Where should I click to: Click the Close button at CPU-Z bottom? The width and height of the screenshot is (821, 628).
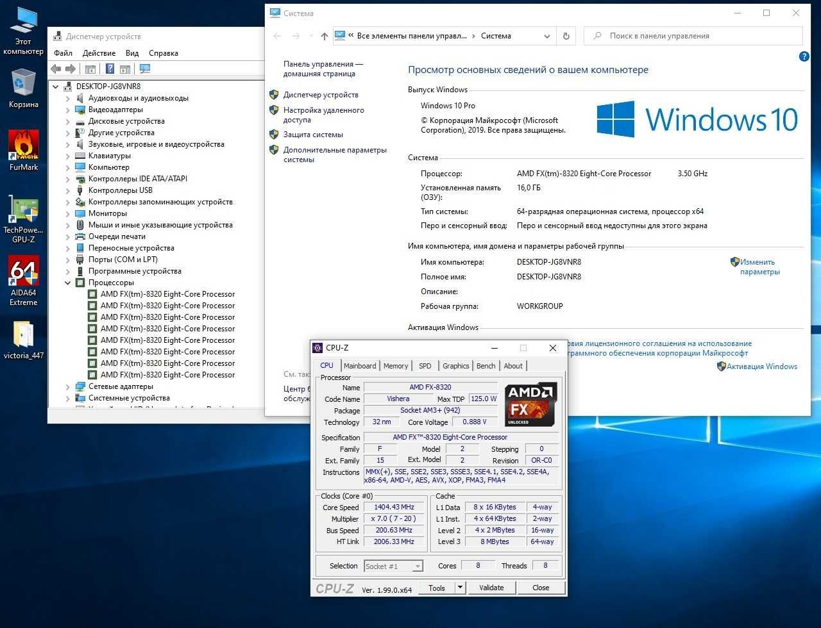click(541, 588)
